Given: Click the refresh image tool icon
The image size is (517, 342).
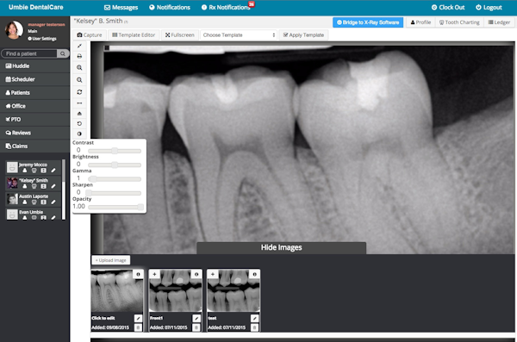Looking at the screenshot, I should pyautogui.click(x=79, y=92).
